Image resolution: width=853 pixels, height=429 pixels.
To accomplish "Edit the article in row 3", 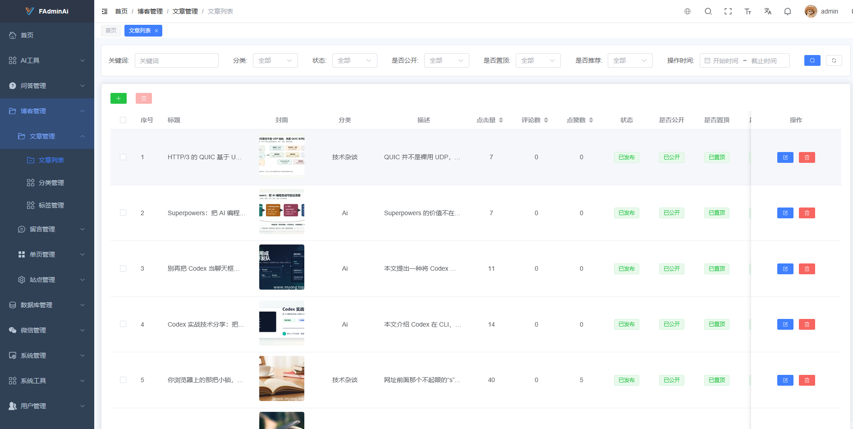I will pyautogui.click(x=785, y=269).
